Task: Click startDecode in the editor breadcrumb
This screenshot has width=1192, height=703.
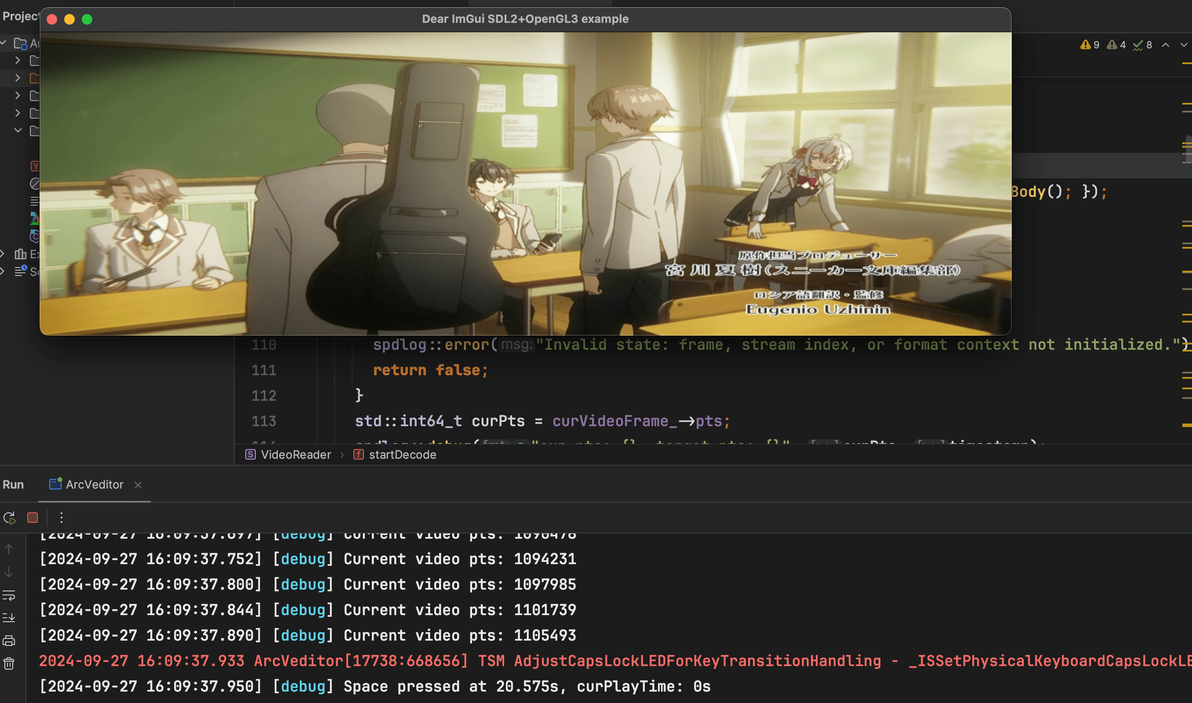Action: pyautogui.click(x=403, y=455)
